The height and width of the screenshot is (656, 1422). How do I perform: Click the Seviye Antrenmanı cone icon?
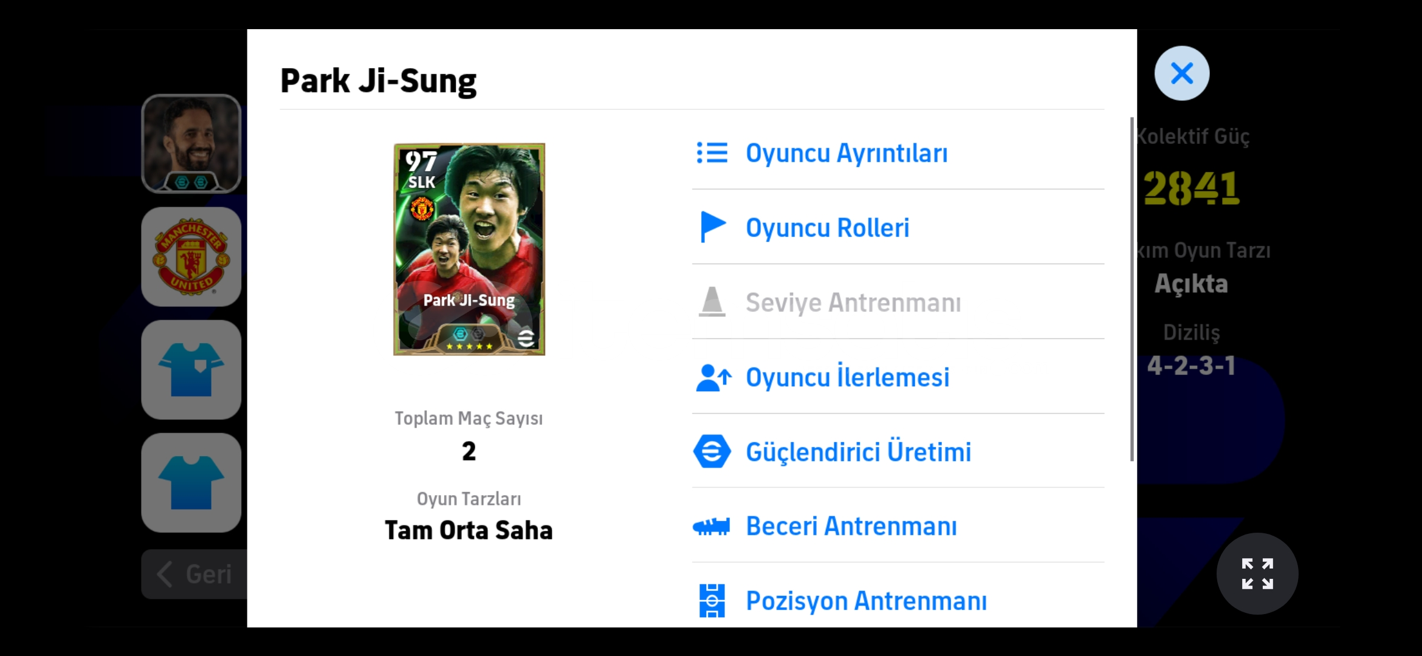(x=712, y=302)
